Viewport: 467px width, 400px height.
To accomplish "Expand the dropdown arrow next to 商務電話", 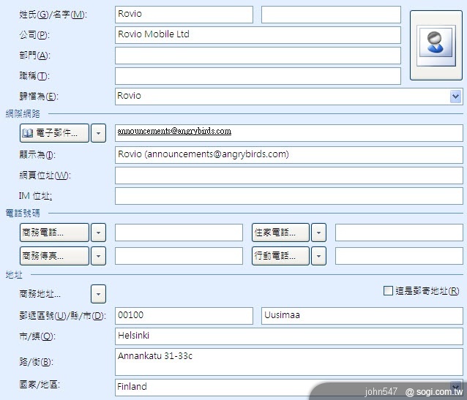I will tap(99, 233).
